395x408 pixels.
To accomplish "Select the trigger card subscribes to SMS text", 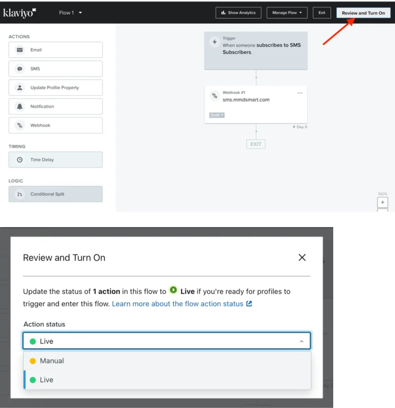I will [262, 49].
